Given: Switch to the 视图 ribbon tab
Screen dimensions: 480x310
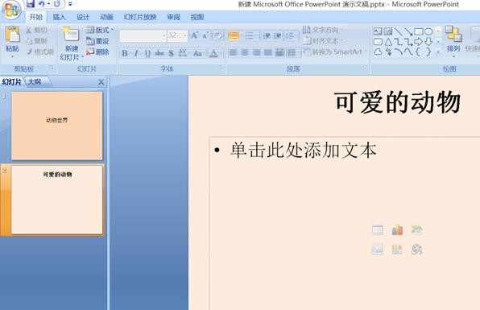Looking at the screenshot, I should pos(197,17).
